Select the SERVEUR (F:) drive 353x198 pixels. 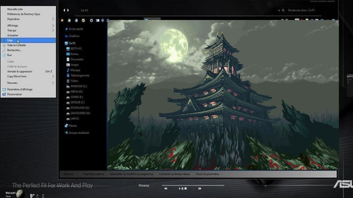pyautogui.click(x=77, y=102)
